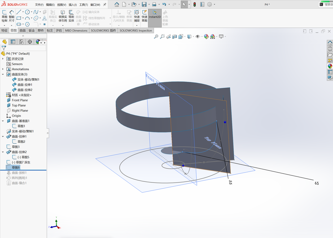Open the Options gear icon
The width and height of the screenshot is (333, 238).
click(209, 4)
